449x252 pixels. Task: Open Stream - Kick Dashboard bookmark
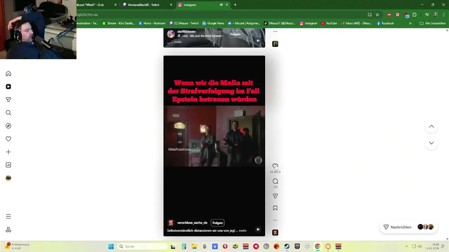119,23
